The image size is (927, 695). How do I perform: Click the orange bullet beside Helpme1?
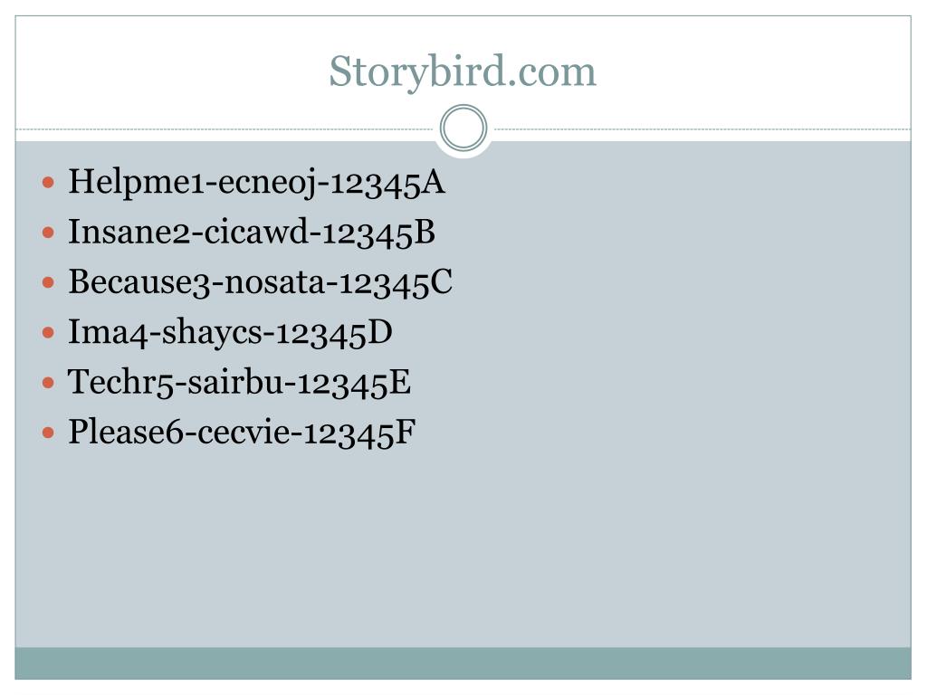(x=49, y=182)
